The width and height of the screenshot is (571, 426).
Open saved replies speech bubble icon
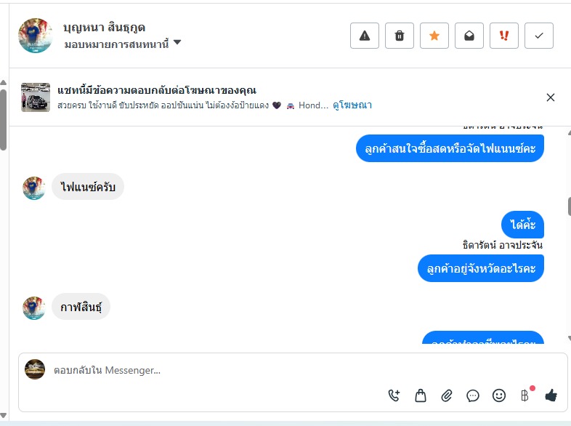[473, 395]
